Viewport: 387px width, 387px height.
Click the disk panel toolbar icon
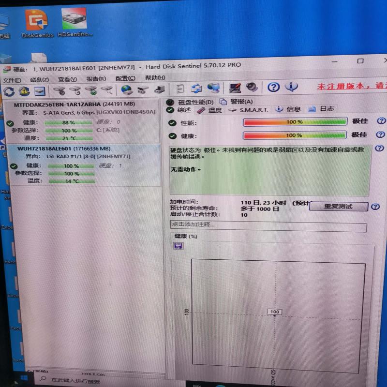click(x=39, y=91)
